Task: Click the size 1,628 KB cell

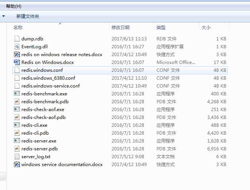Action: (x=217, y=141)
